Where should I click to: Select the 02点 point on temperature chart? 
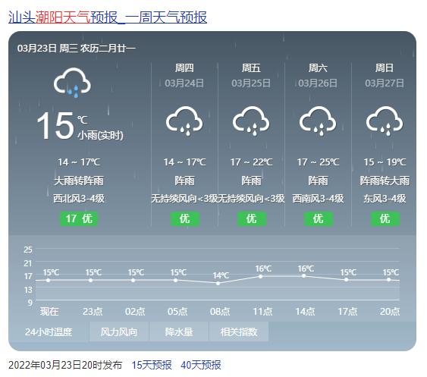point(133,280)
